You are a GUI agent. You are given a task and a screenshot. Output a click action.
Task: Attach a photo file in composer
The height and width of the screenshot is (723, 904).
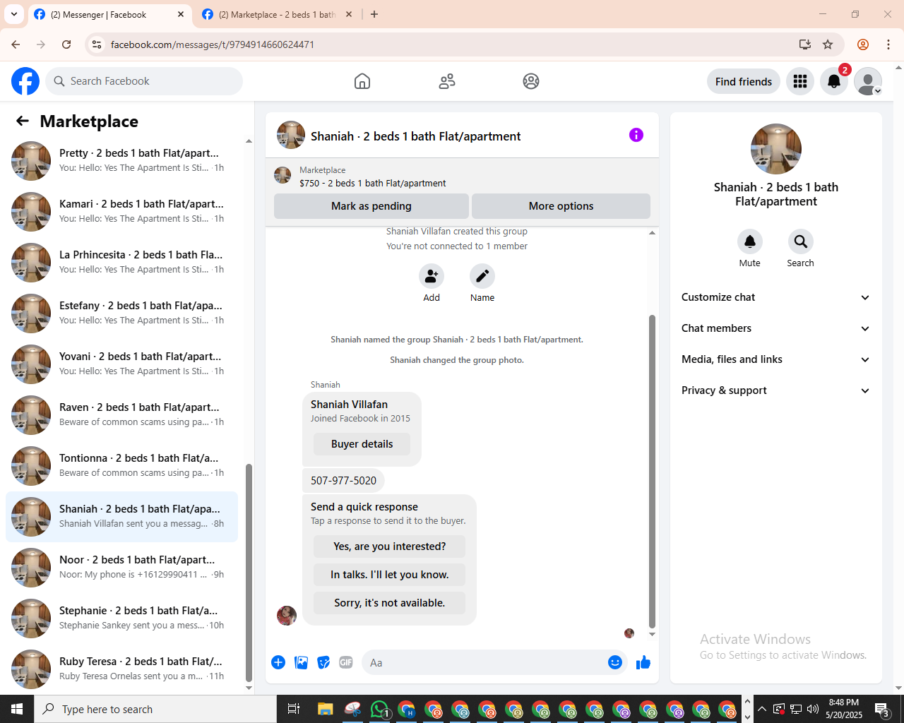pyautogui.click(x=301, y=662)
